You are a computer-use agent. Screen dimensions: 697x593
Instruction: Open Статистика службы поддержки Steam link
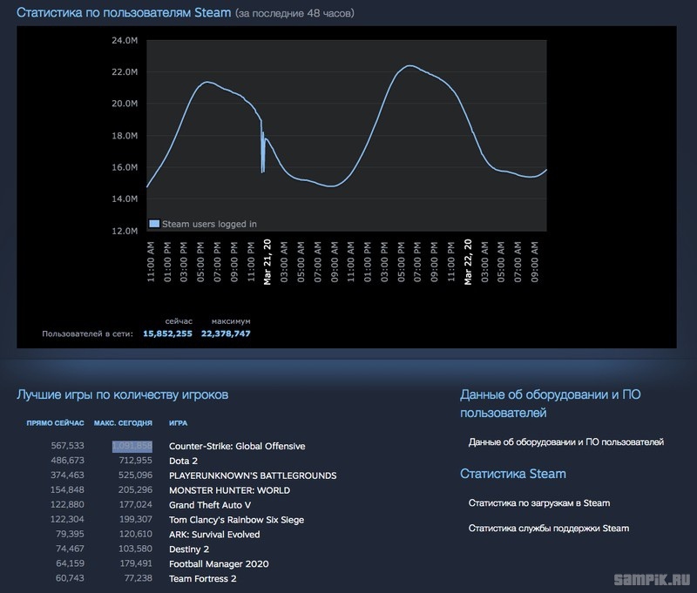(549, 529)
